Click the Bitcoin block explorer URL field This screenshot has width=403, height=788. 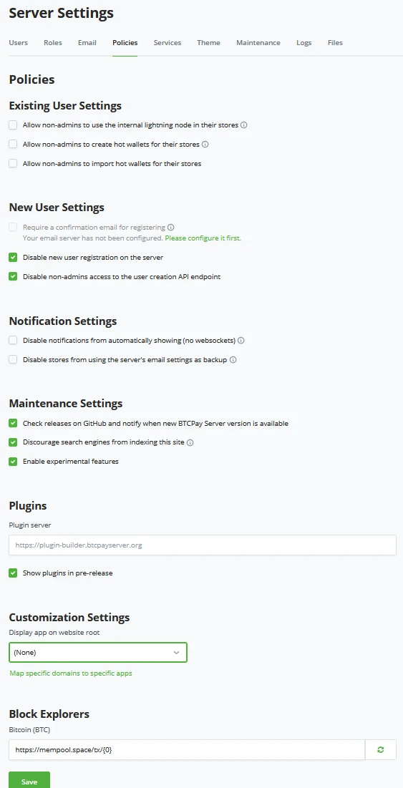[x=187, y=750]
